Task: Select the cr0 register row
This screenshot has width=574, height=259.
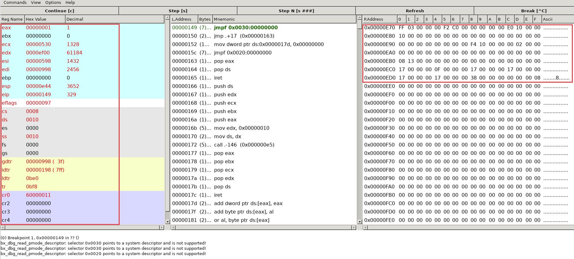Action: 82,195
